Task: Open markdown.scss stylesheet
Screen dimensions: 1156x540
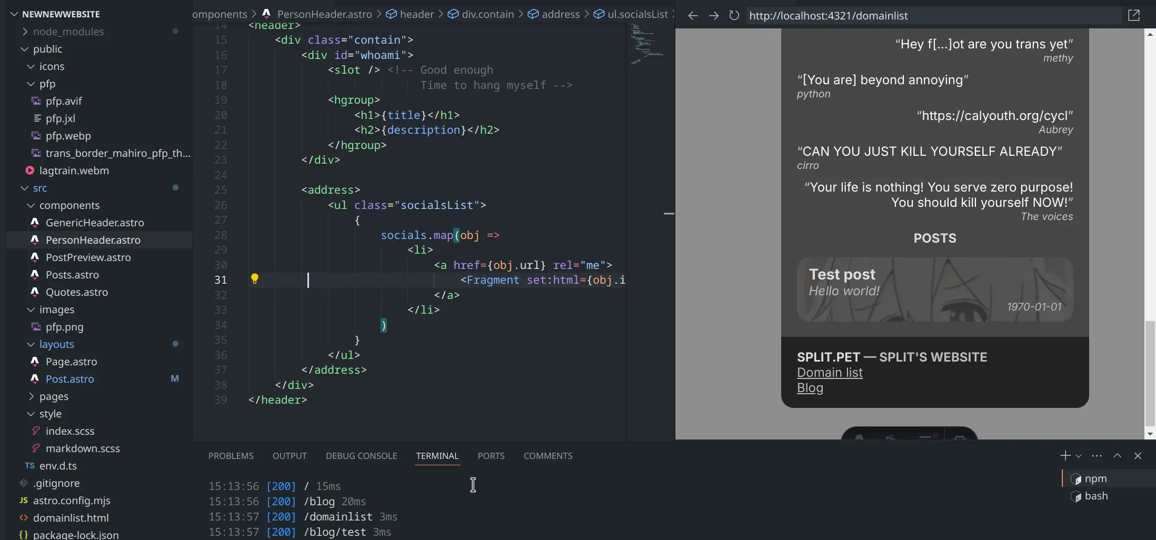Action: click(x=99, y=448)
